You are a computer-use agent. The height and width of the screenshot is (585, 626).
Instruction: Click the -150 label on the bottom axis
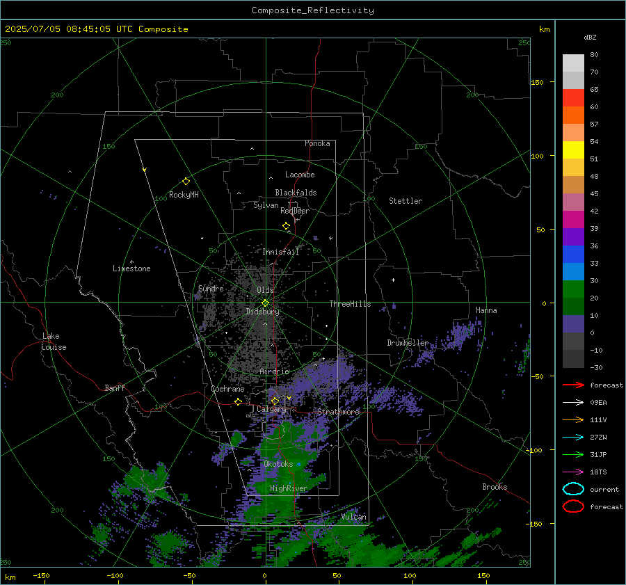click(41, 576)
